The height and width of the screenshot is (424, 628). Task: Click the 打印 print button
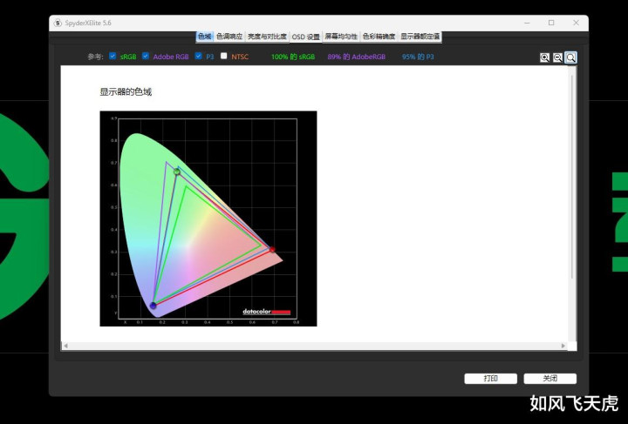tap(490, 379)
